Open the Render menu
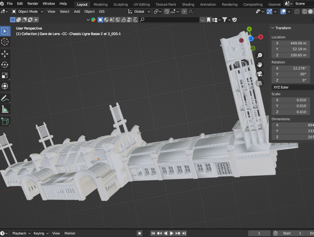Viewport: 314px width, 237px height. 33,4
